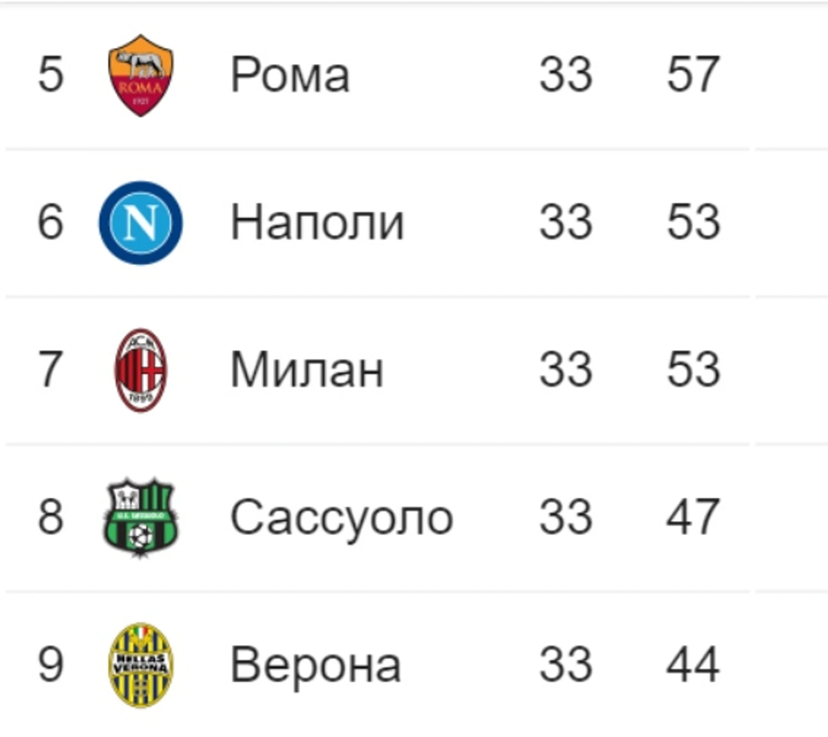
Task: Click position number 8 in the table
Action: 50,517
